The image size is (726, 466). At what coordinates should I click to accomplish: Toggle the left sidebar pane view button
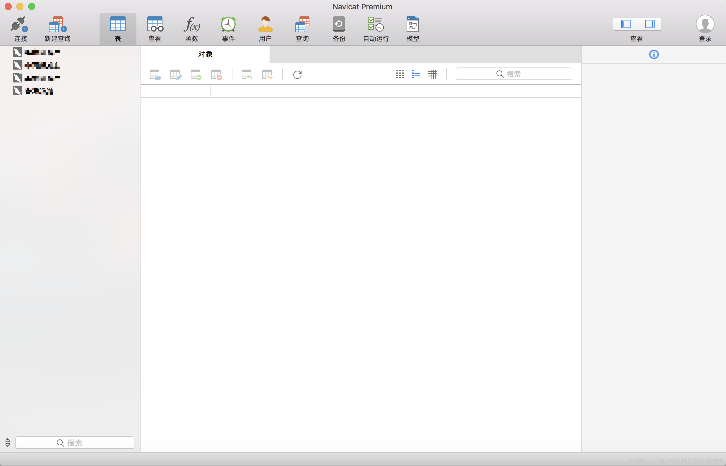click(x=625, y=24)
